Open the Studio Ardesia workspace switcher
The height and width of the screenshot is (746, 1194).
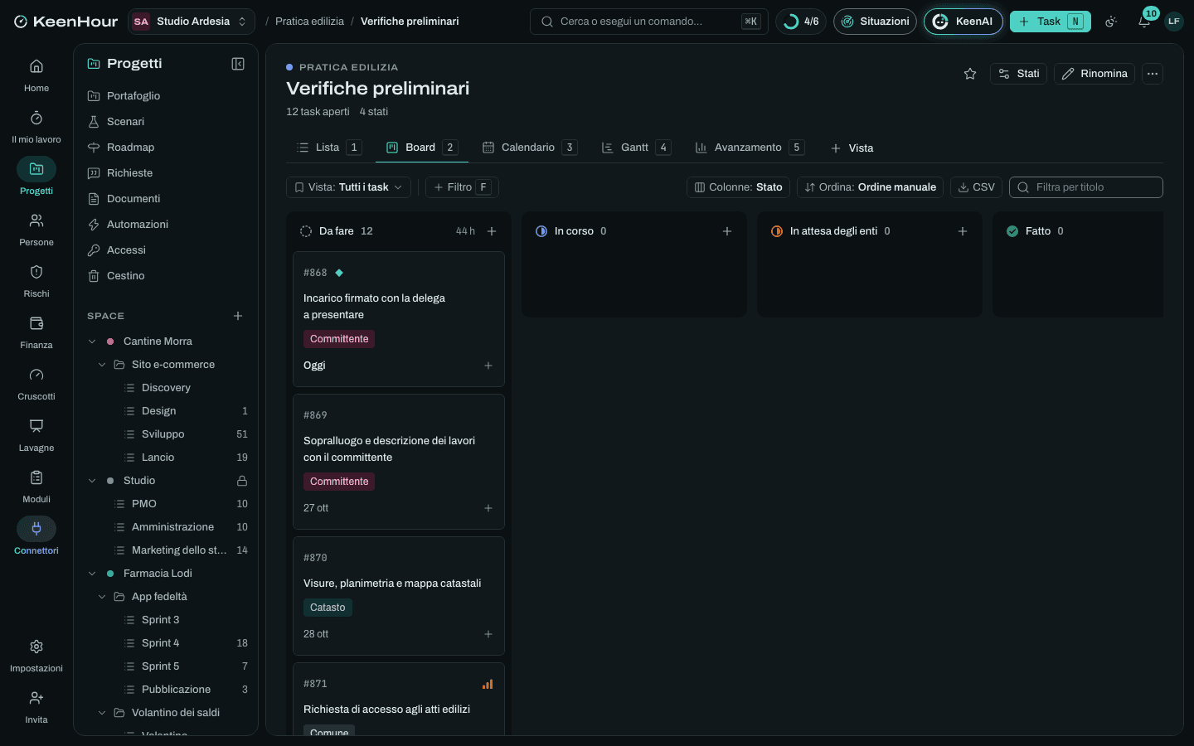pos(192,22)
